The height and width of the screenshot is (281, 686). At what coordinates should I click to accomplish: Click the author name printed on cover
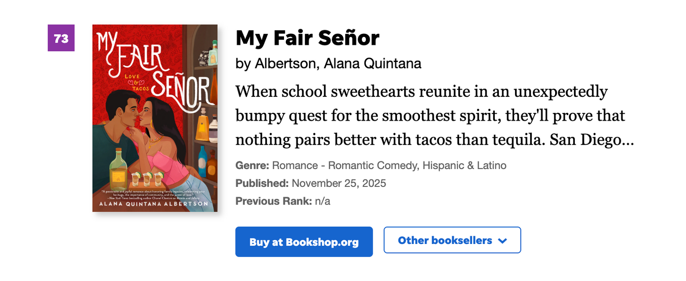(x=154, y=204)
